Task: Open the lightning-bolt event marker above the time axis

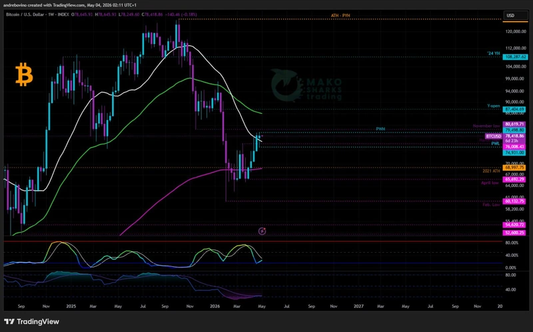Action: (262, 231)
